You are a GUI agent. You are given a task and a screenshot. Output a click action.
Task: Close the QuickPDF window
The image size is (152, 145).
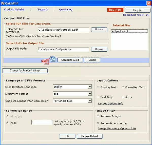pyautogui.click(x=149, y=3)
